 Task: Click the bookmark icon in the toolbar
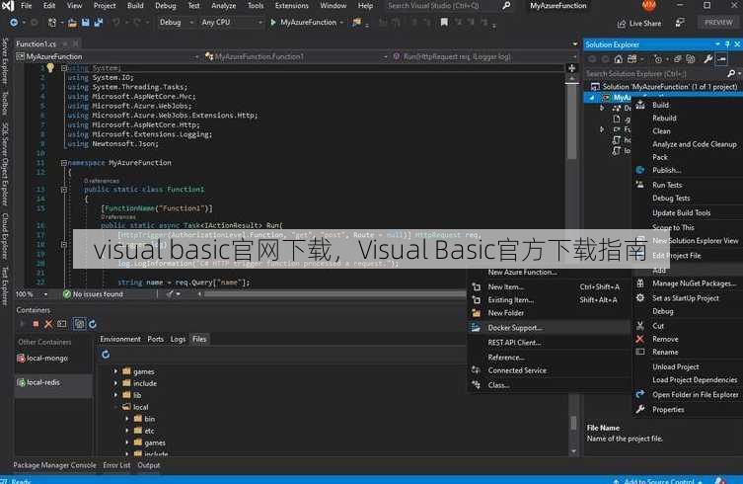click(444, 23)
